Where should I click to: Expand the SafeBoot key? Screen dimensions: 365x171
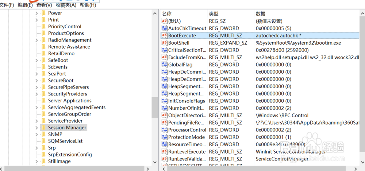point(36,60)
